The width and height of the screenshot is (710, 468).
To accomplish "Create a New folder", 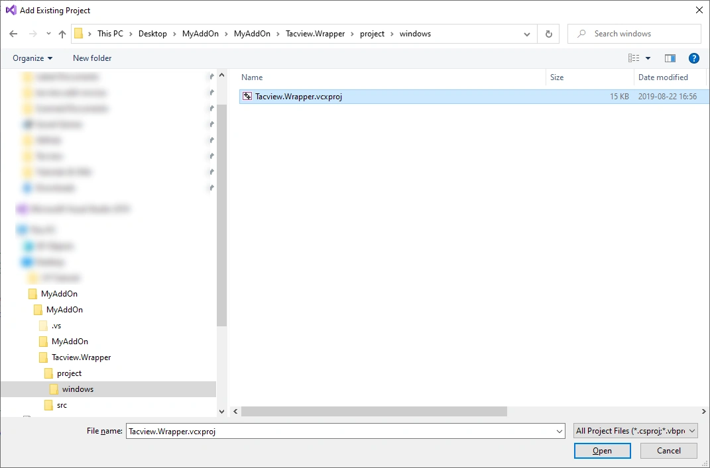I will 92,58.
